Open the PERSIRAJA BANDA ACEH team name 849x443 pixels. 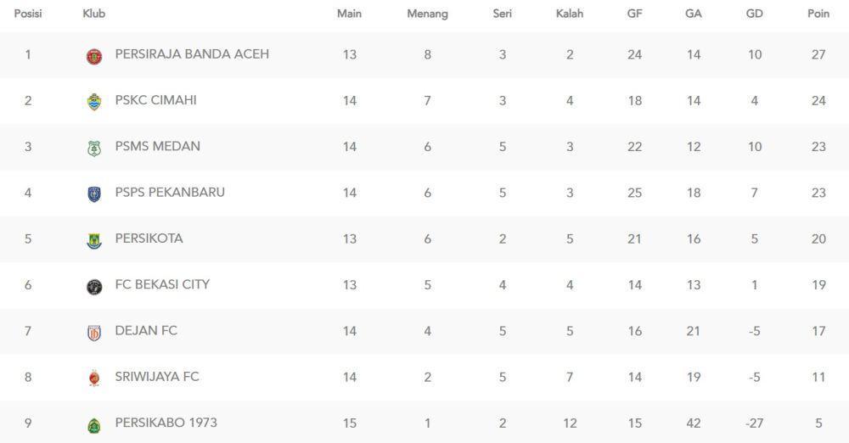(192, 54)
